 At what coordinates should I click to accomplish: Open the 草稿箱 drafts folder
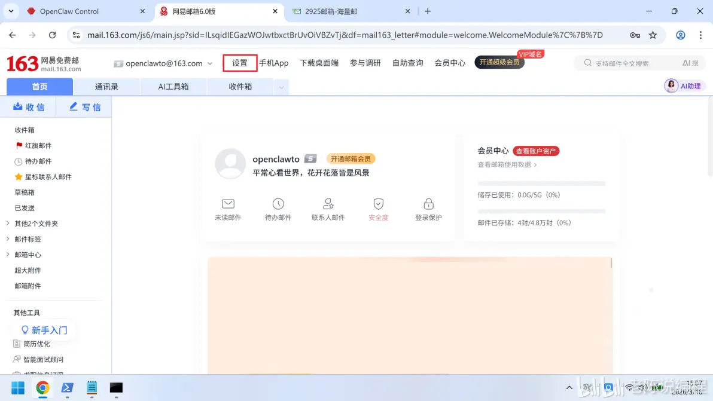(x=25, y=192)
